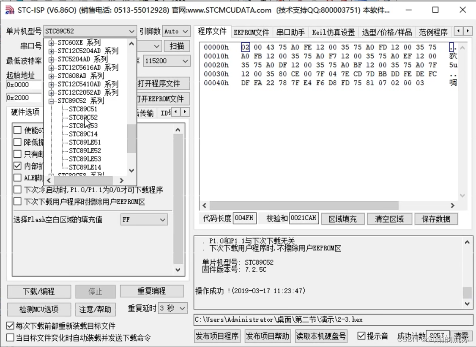Expand the STC12C2052AD series node
This screenshot has height=347, width=476.
click(x=51, y=93)
